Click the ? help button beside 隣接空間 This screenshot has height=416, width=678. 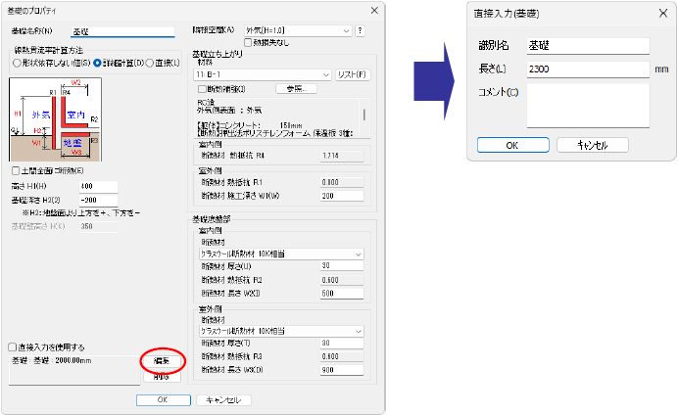(360, 30)
